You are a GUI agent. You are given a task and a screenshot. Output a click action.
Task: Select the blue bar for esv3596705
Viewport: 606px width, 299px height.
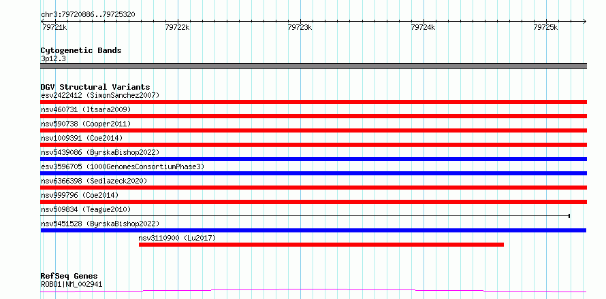tap(313, 173)
